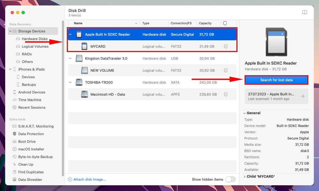This screenshot has height=191, width=319.
Task: Collapse the General info section
Action: (x=245, y=113)
